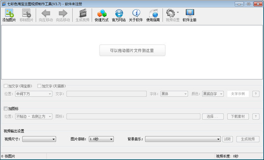This screenshot has height=160, width=264.
Task: Click the 添加图片 add picture icon
Action: coord(9,13)
